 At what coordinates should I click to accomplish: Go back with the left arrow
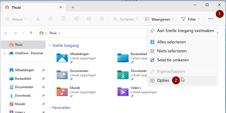[x=6, y=33]
